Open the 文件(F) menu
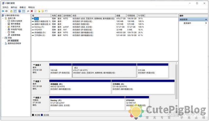 point(5,7)
